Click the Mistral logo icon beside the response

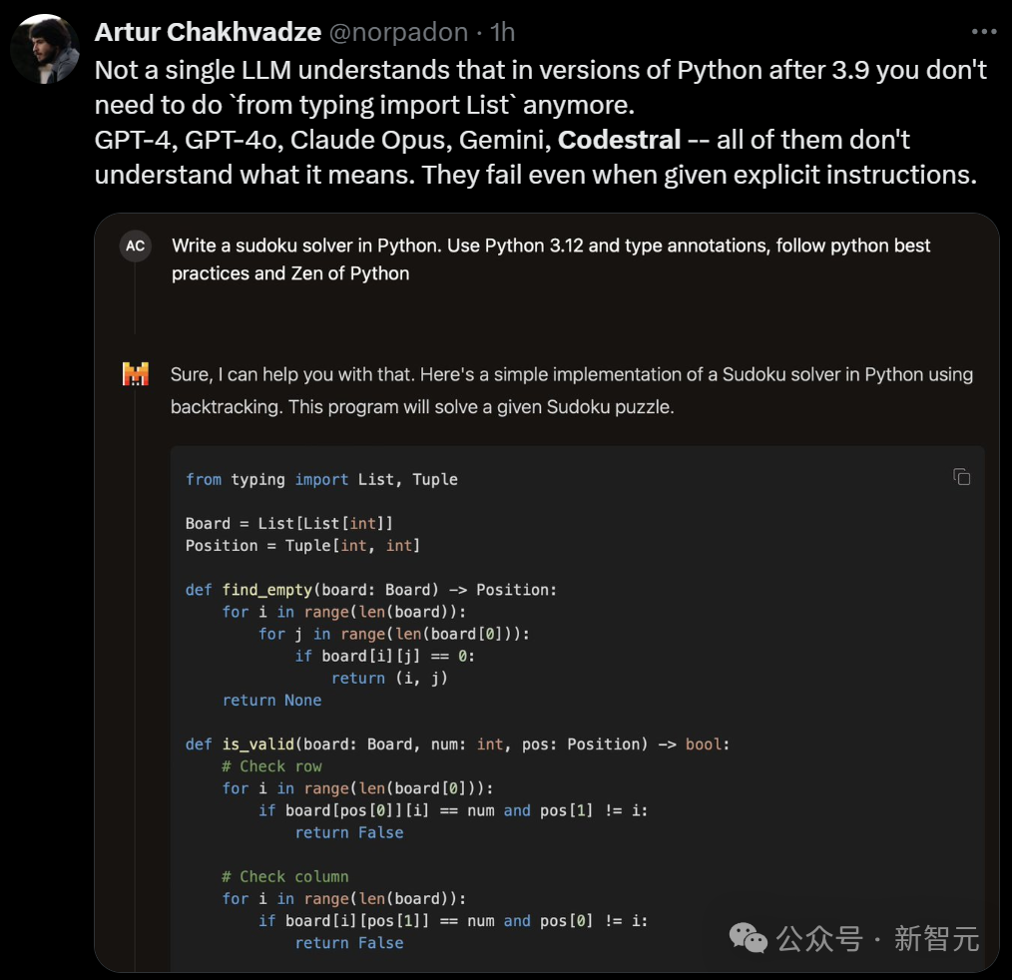136,373
